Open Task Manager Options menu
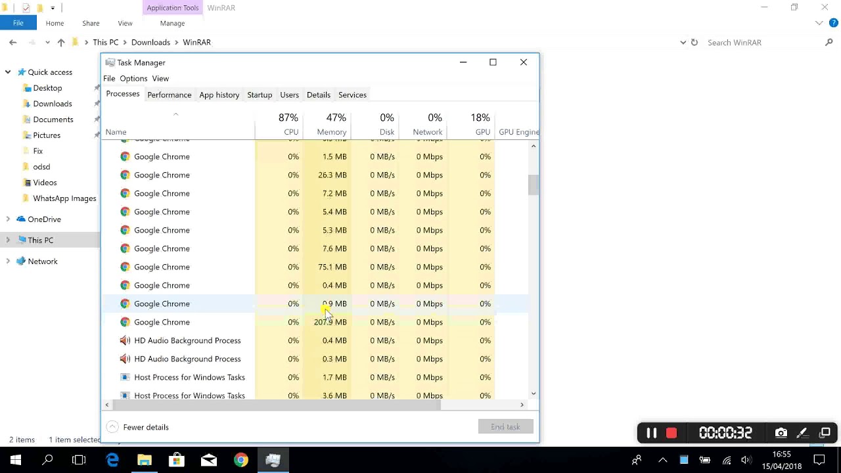The height and width of the screenshot is (473, 841). coord(133,78)
